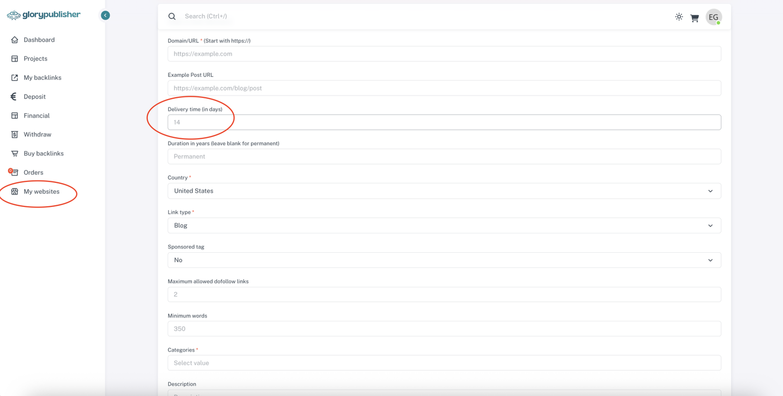Open Orders in the sidebar

tap(34, 172)
